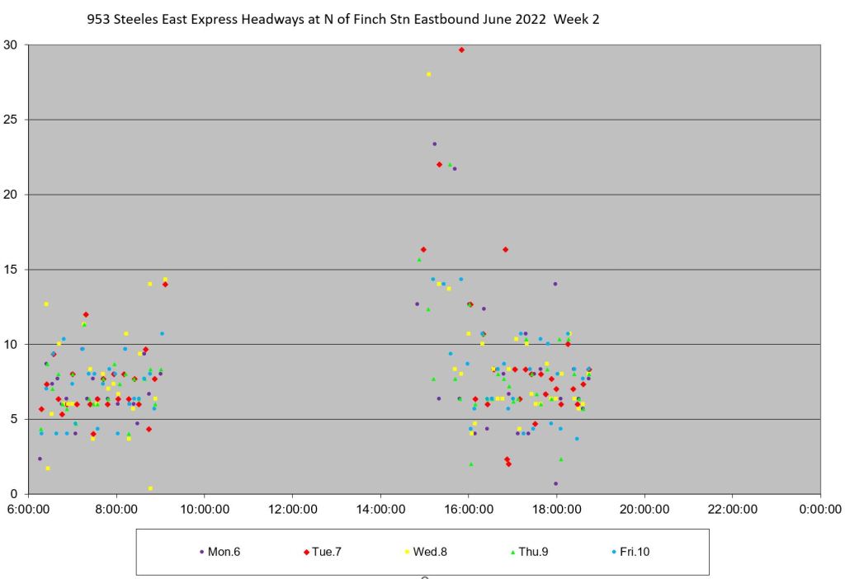
Task: Click the Wed.8 yellow square legend marker
Action: 406,552
